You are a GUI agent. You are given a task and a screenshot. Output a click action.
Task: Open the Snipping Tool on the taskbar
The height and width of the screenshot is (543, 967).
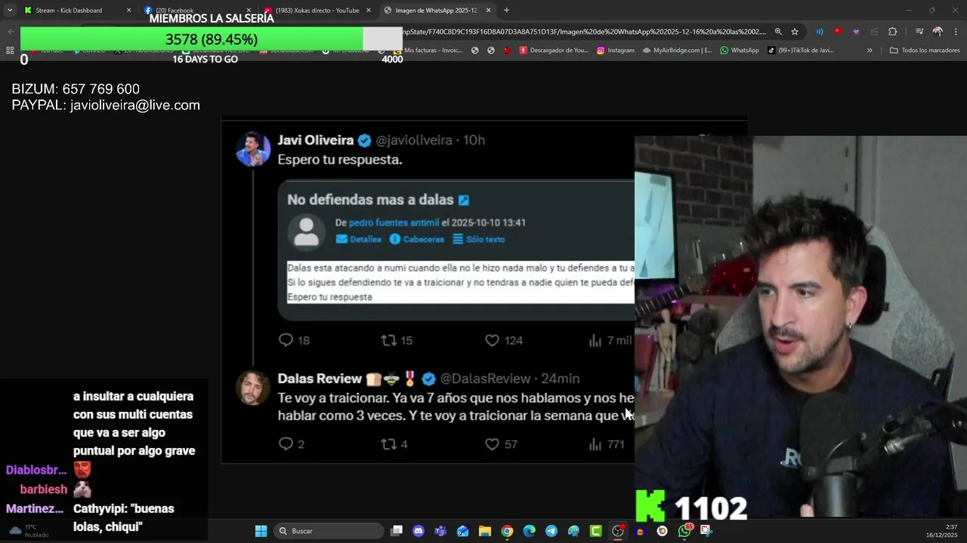(706, 531)
